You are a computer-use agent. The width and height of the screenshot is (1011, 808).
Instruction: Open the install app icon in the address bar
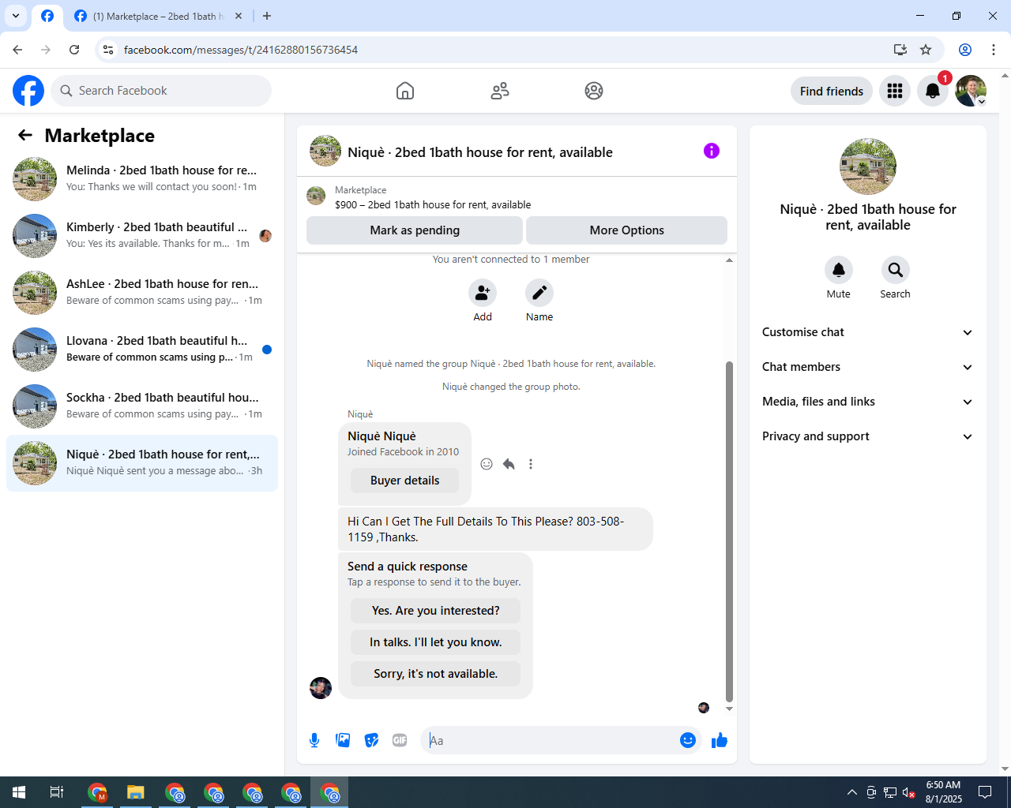(900, 50)
